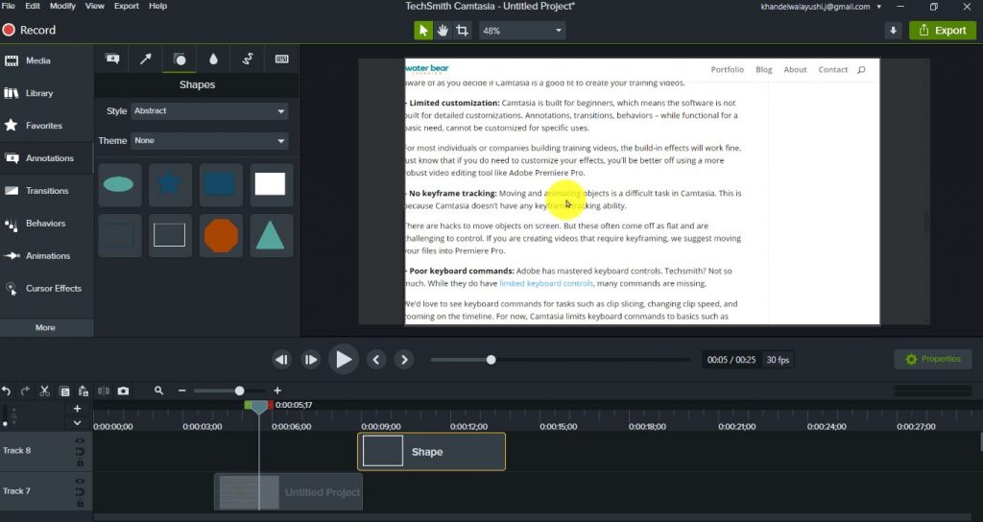Screen dimensions: 983x522
Task: Split the clip at the playhead
Action: pos(104,391)
